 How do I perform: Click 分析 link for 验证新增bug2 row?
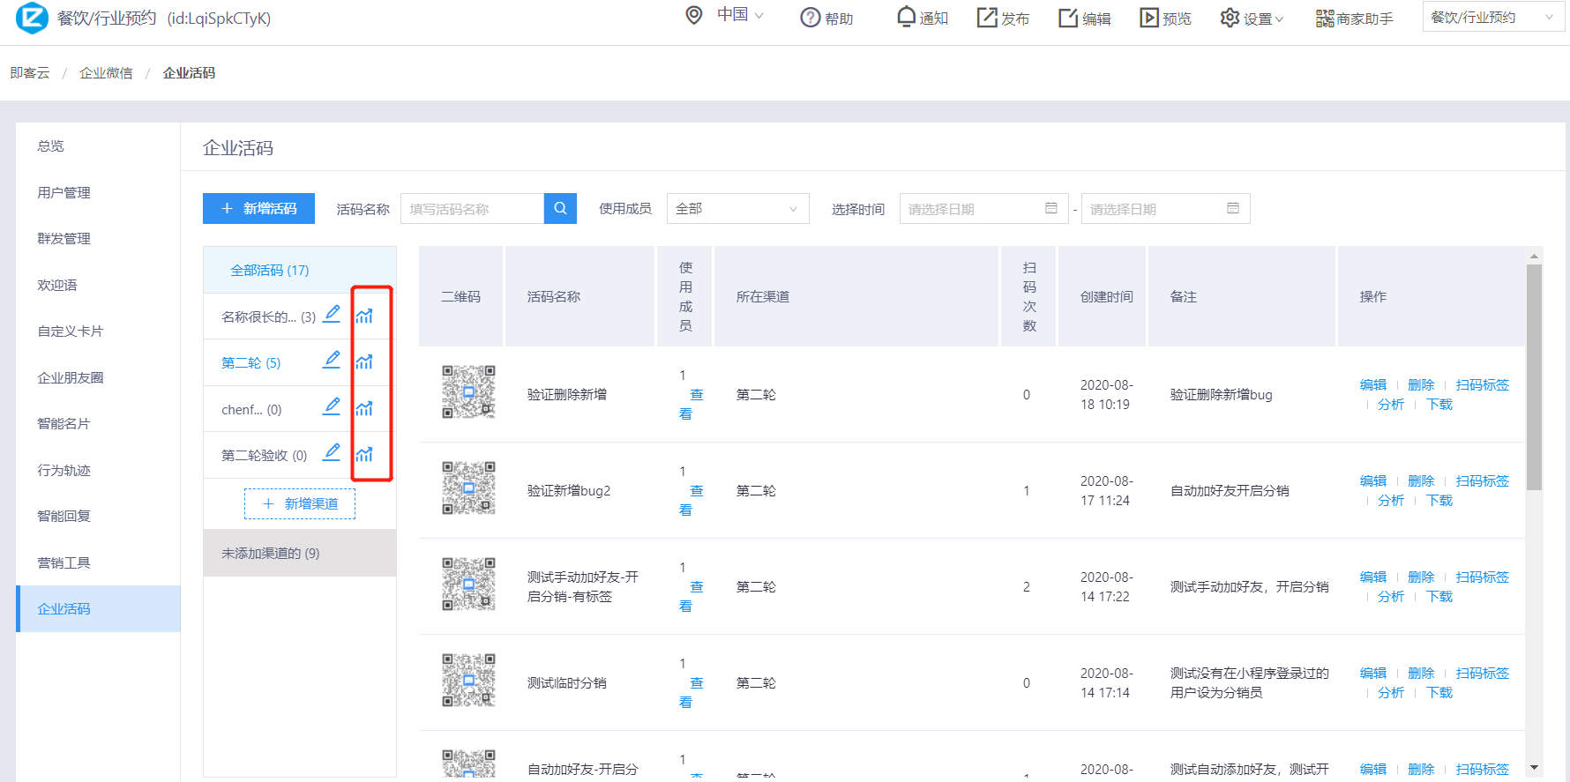(x=1391, y=500)
